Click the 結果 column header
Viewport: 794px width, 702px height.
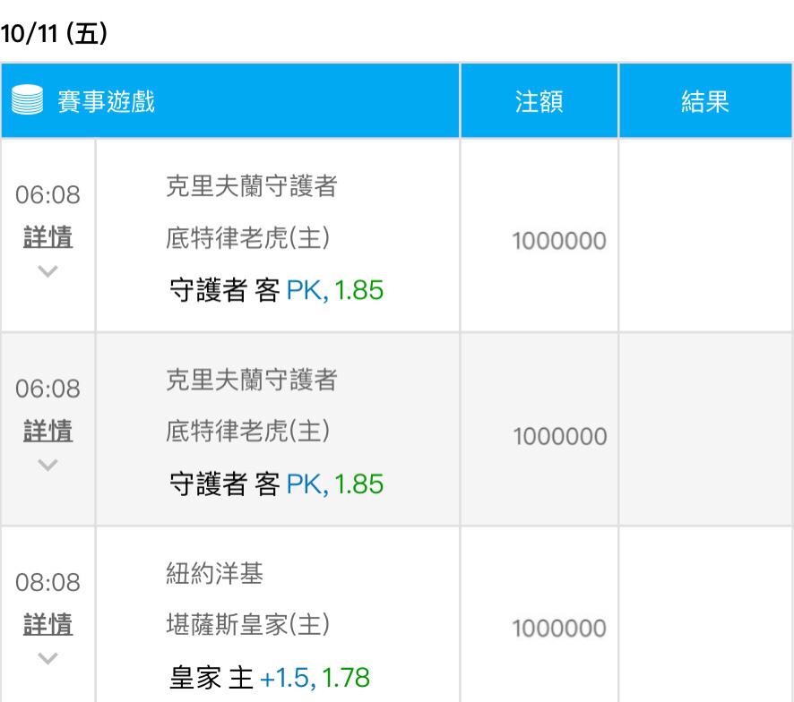click(705, 101)
